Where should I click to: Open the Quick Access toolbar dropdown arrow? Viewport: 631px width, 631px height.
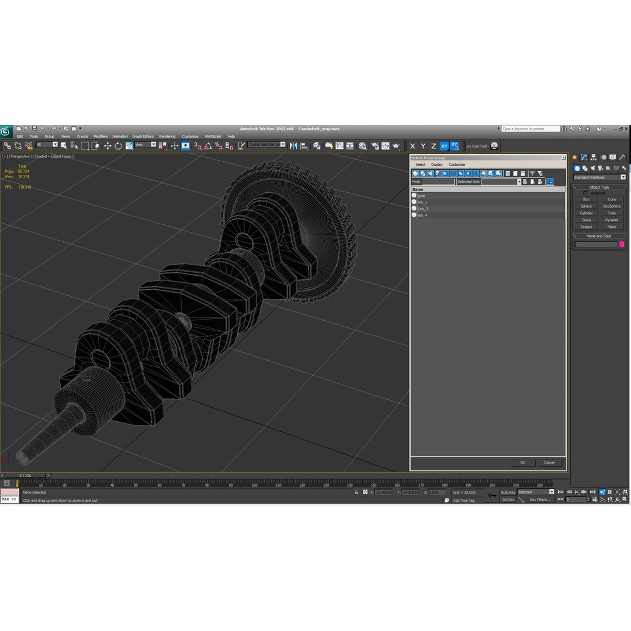pos(80,129)
